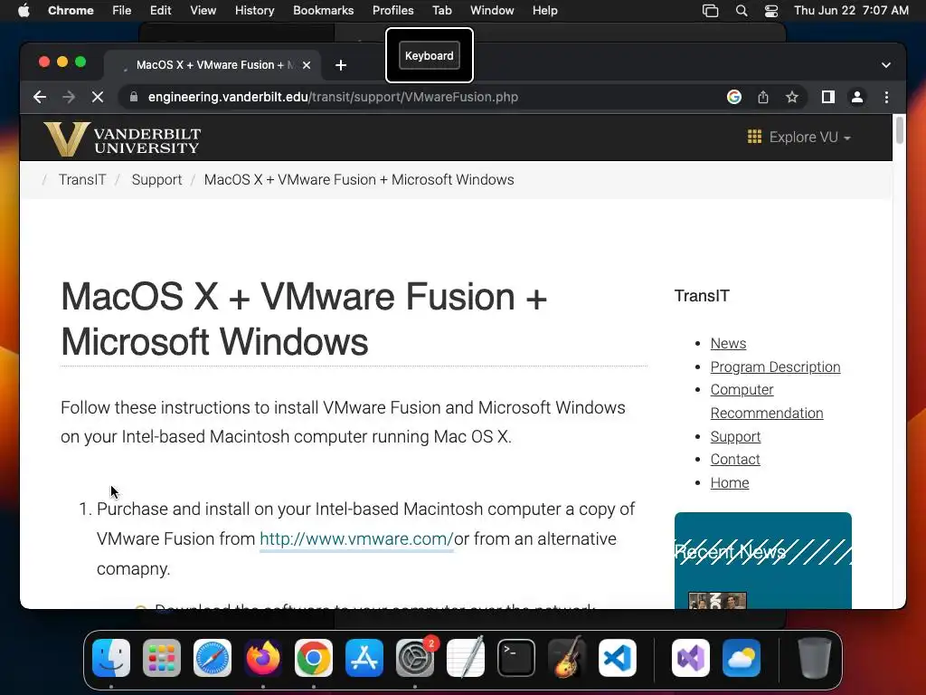This screenshot has height=695, width=926.
Task: Click the Keyboard overlay button
Action: pyautogui.click(x=430, y=55)
